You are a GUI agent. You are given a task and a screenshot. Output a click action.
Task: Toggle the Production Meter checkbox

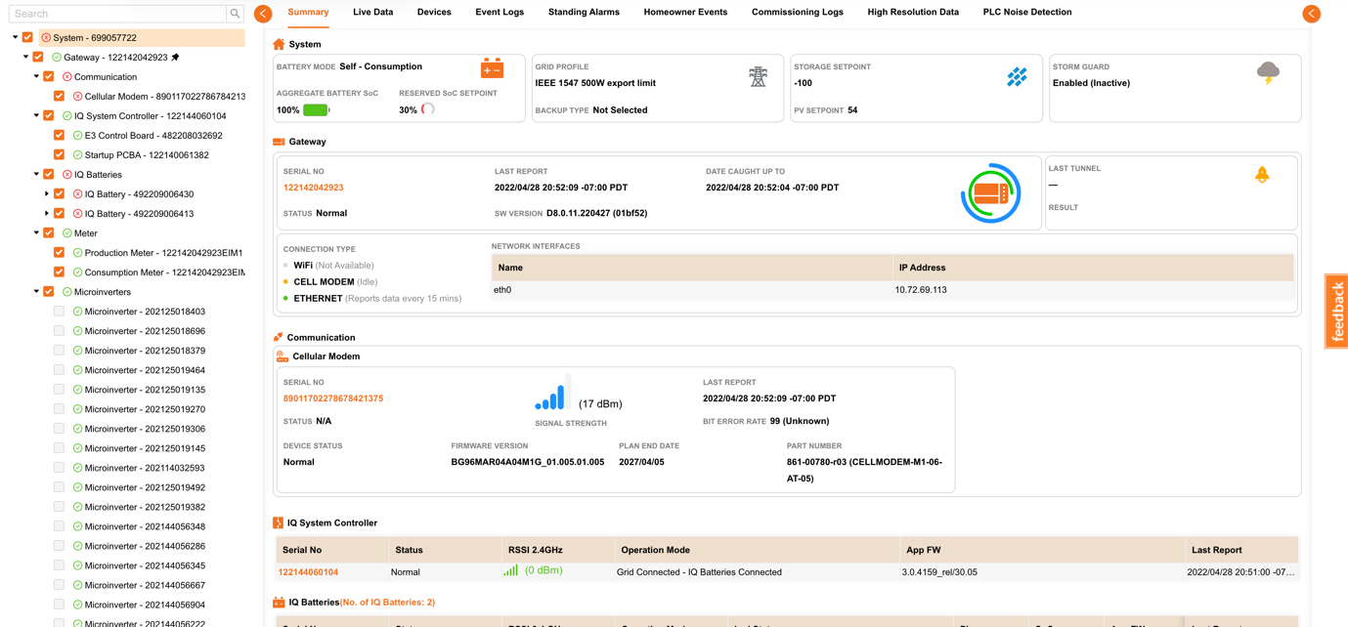[x=60, y=253]
